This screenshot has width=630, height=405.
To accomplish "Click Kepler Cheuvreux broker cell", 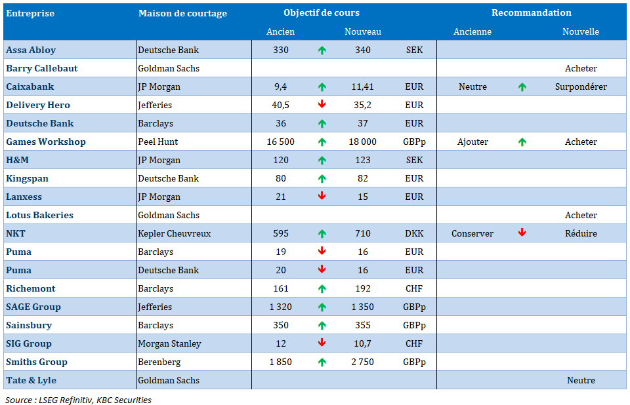I will click(x=174, y=233).
